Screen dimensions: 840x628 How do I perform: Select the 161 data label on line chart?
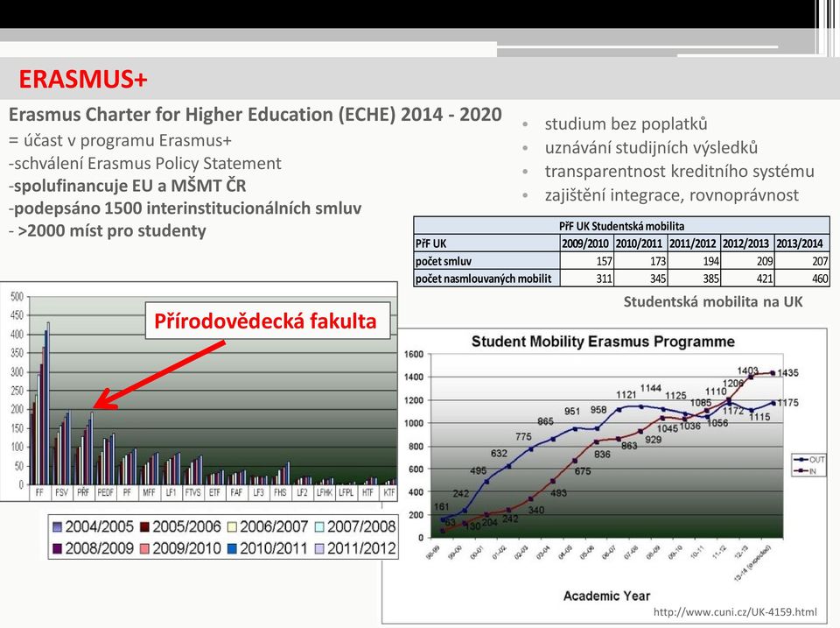click(441, 507)
